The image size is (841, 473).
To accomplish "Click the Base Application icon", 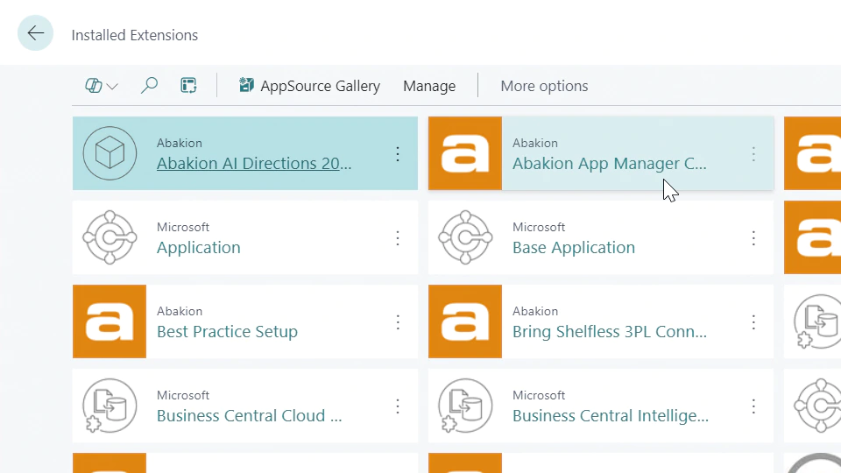I will tap(465, 237).
